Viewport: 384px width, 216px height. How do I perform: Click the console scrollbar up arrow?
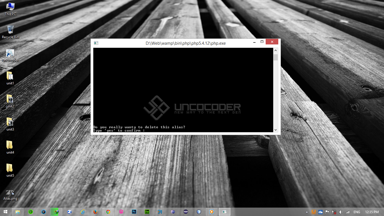(x=275, y=50)
